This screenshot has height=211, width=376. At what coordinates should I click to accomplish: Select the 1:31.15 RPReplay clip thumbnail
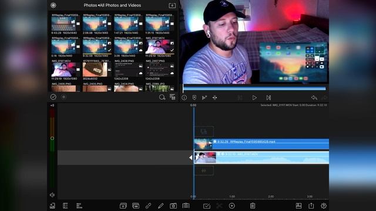(158, 23)
